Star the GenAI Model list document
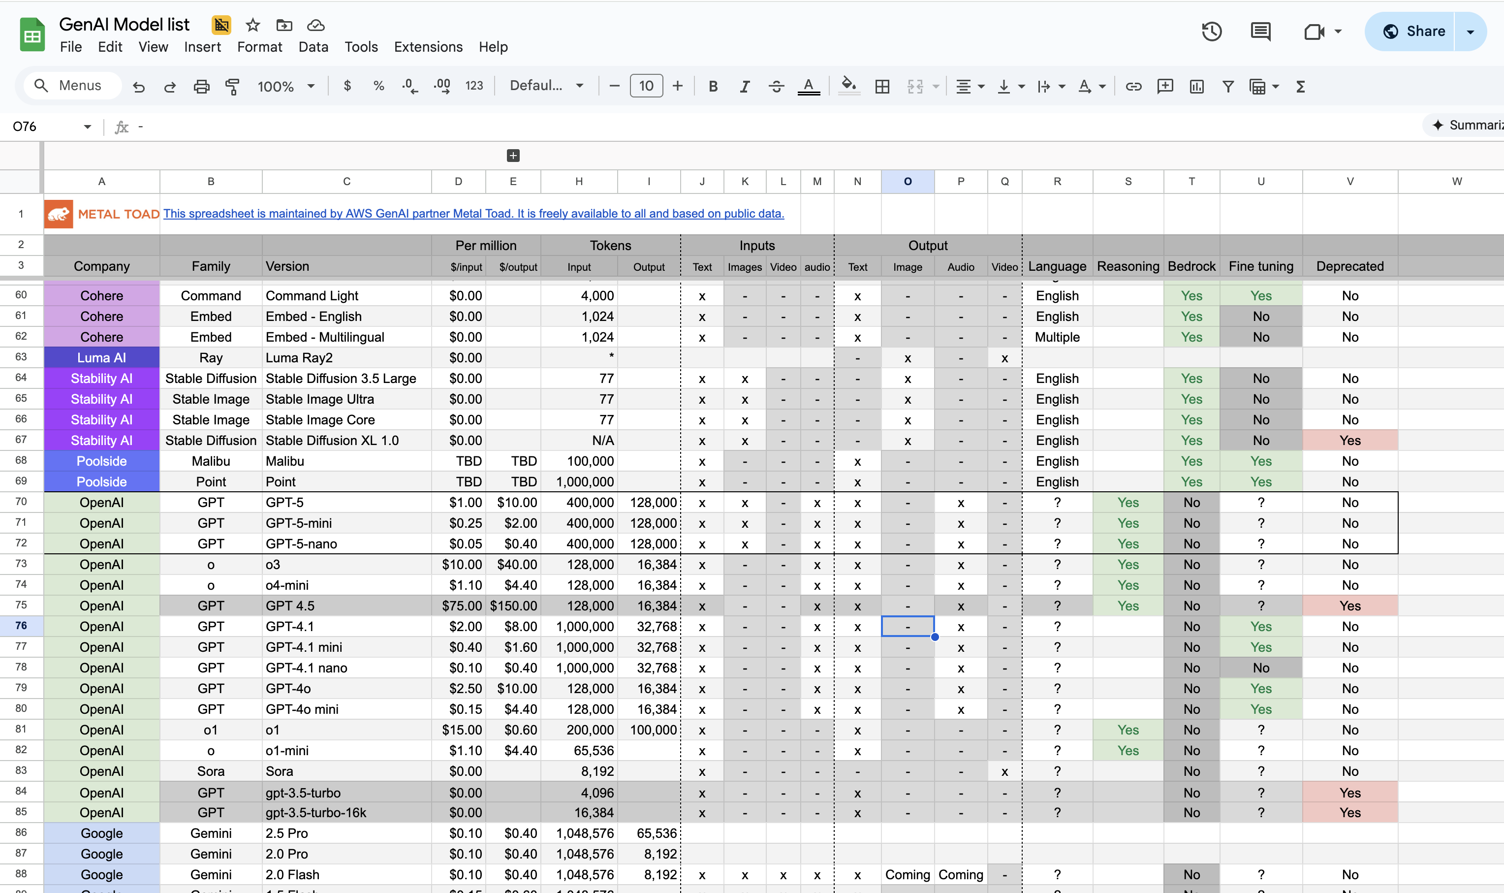Image resolution: width=1504 pixels, height=893 pixels. (x=252, y=25)
